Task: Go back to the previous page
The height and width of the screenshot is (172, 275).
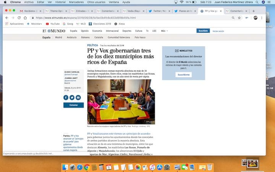Action: 7,18
